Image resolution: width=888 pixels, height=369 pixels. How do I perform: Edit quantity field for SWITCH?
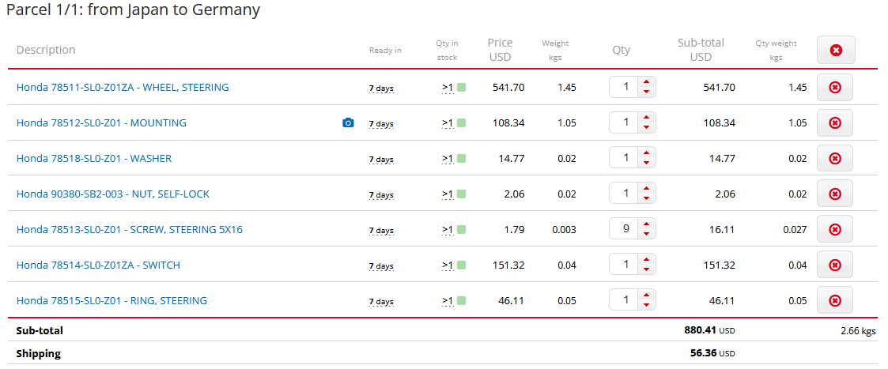tap(624, 265)
